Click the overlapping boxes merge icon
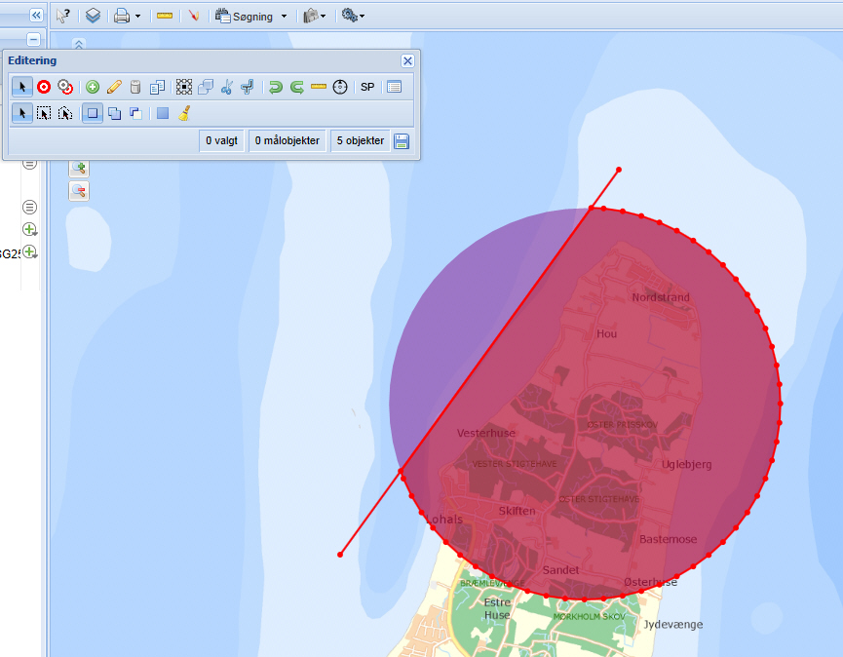The height and width of the screenshot is (657, 843). (x=206, y=87)
